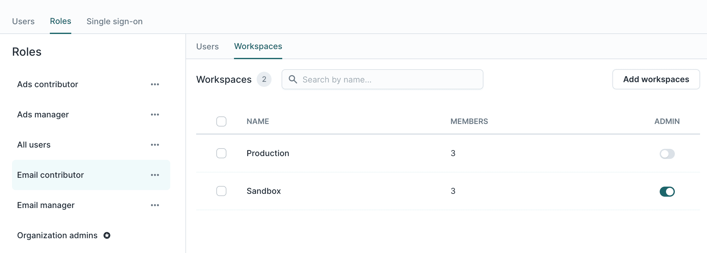Tick the Sandbox workspace checkbox

(x=221, y=191)
